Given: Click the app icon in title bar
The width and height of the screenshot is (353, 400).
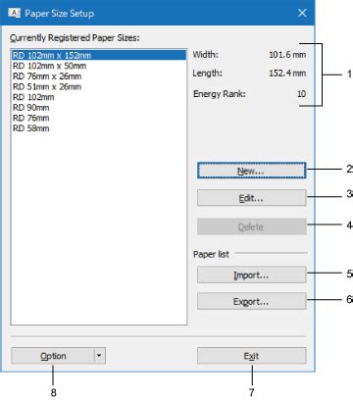Looking at the screenshot, I should tap(14, 13).
